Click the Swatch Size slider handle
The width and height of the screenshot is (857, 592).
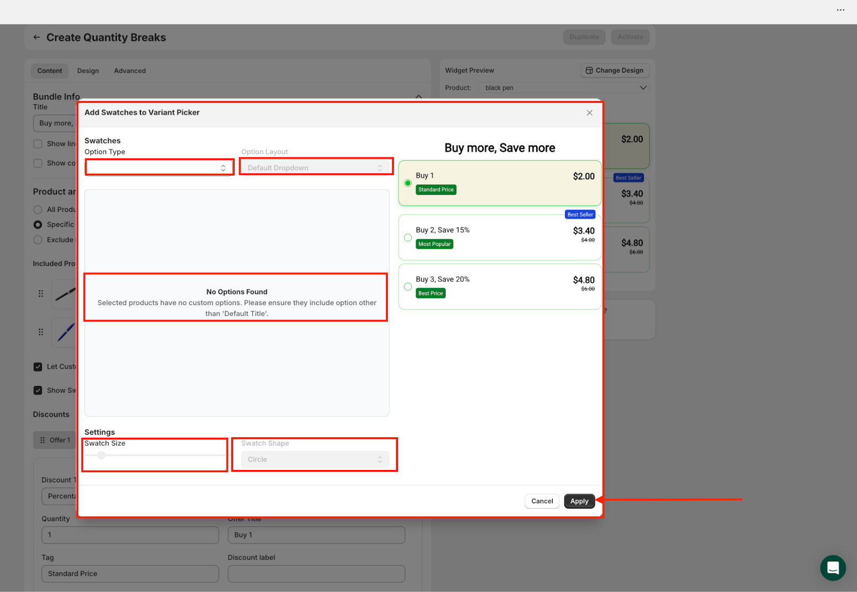coord(101,456)
